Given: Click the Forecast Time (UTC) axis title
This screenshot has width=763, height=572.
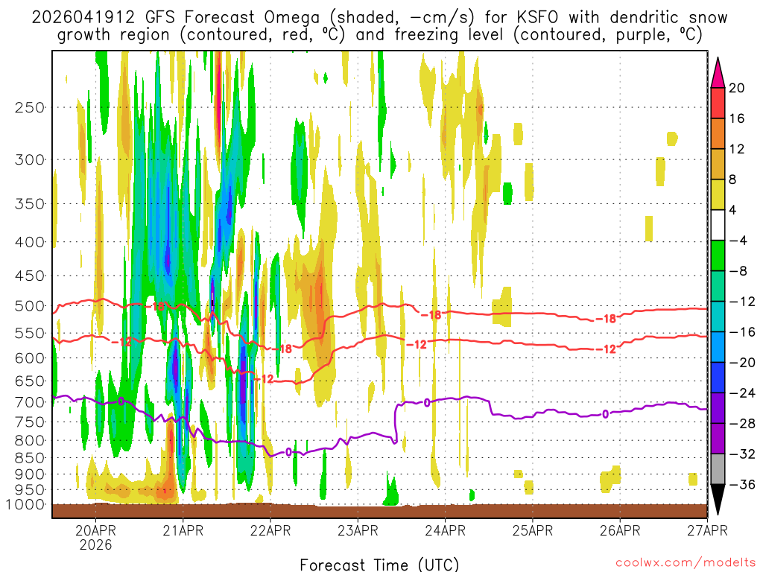Looking at the screenshot, I should [379, 565].
